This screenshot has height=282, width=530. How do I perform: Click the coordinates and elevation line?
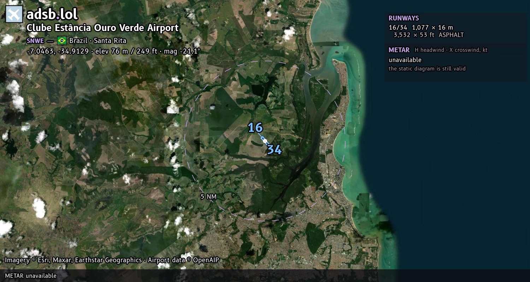coord(113,51)
